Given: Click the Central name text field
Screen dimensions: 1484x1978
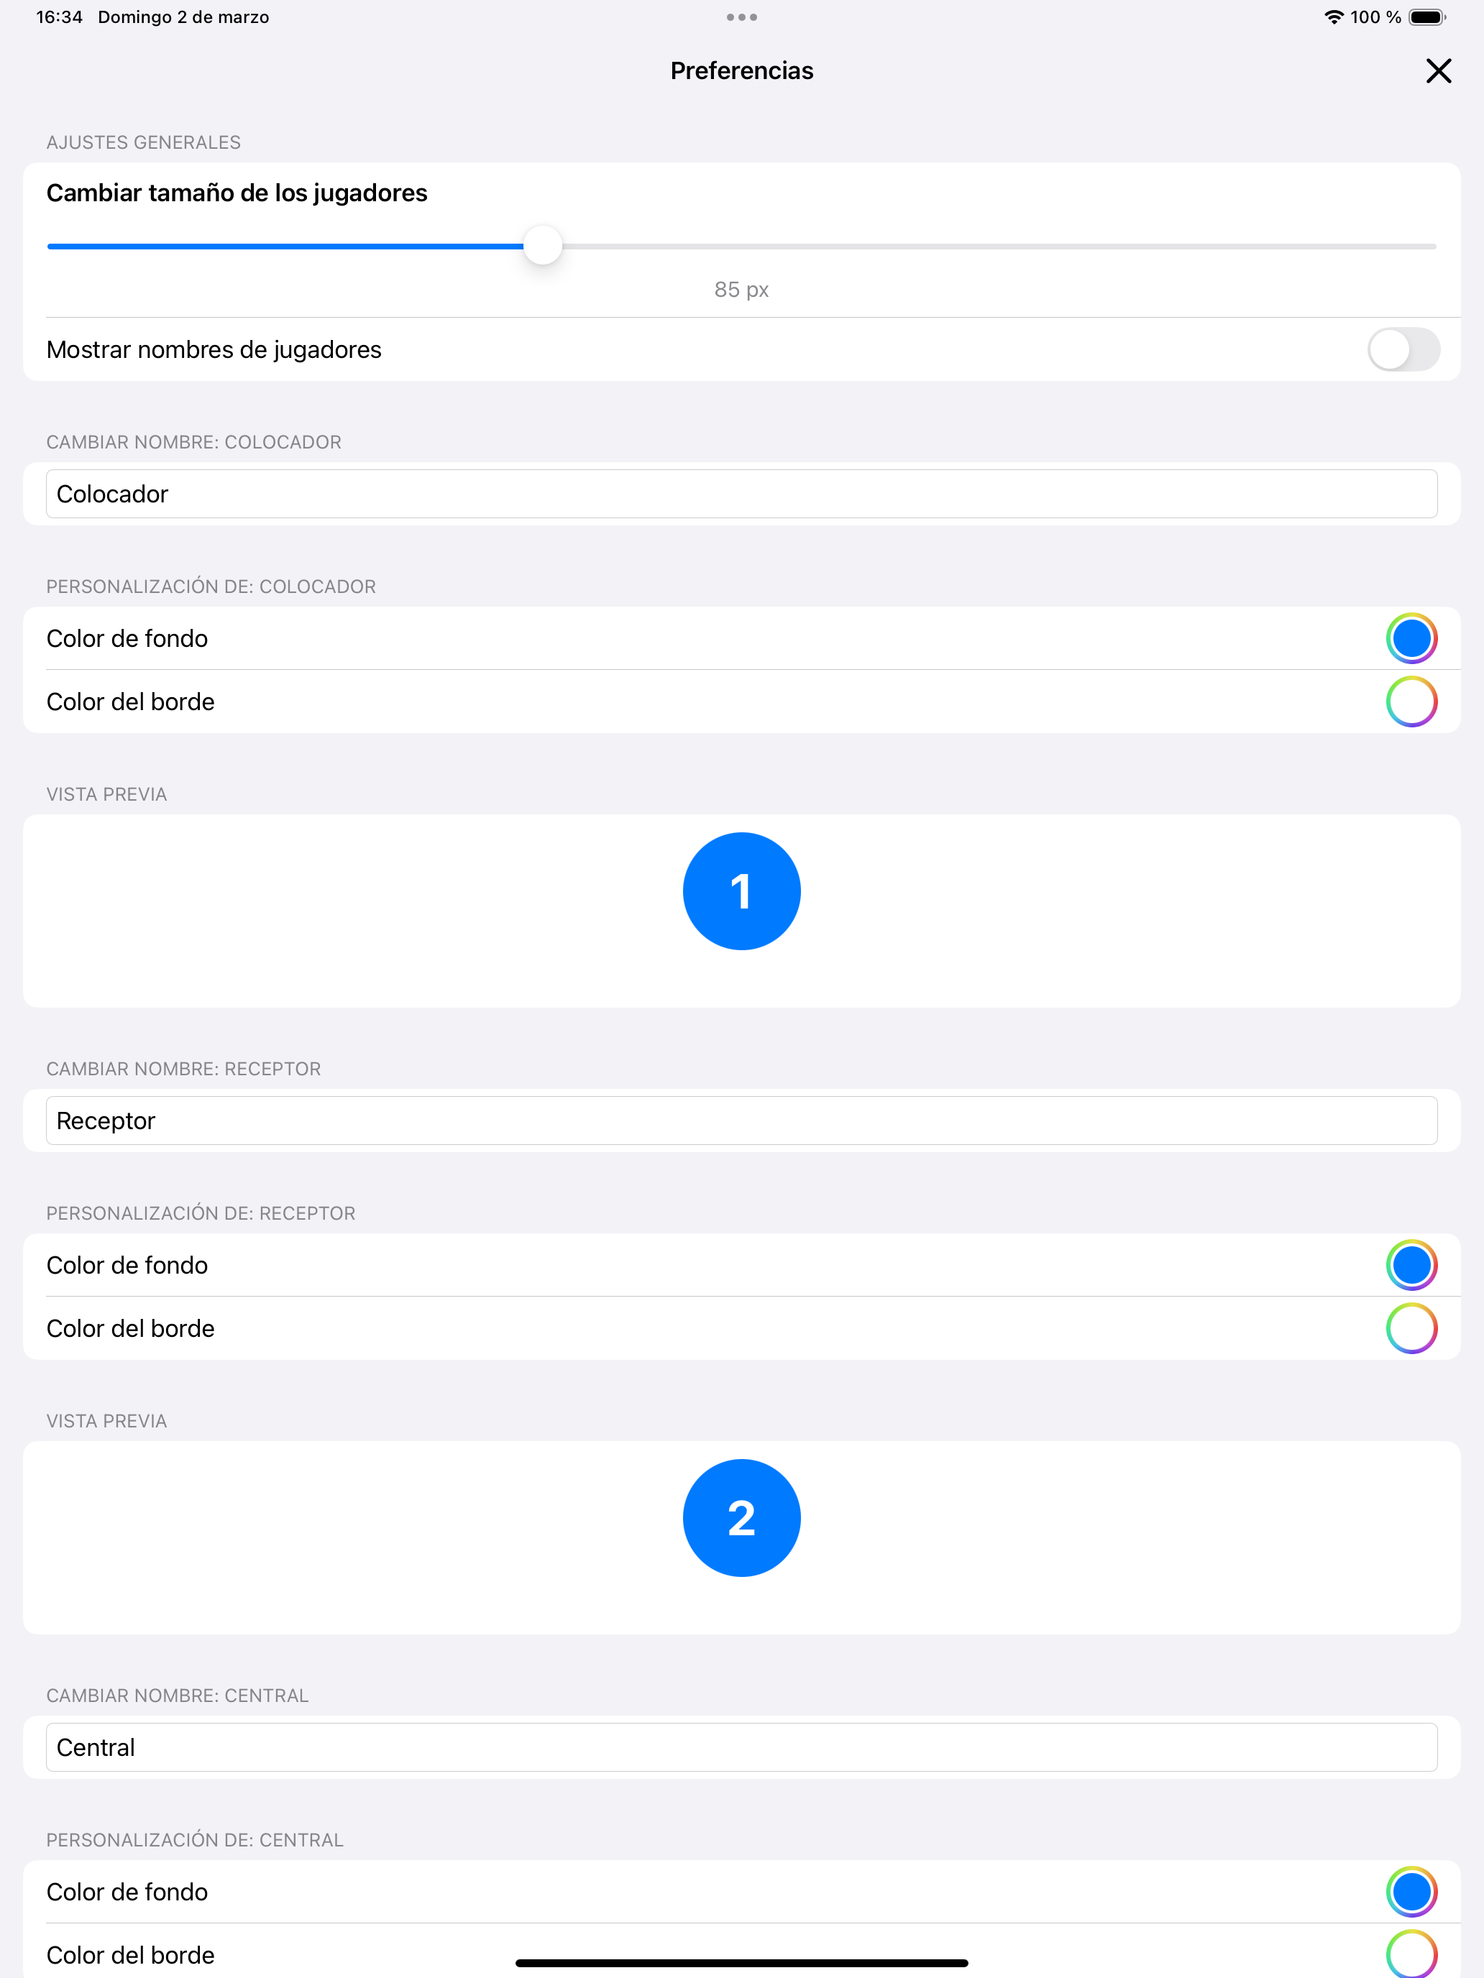Looking at the screenshot, I should tap(741, 1747).
